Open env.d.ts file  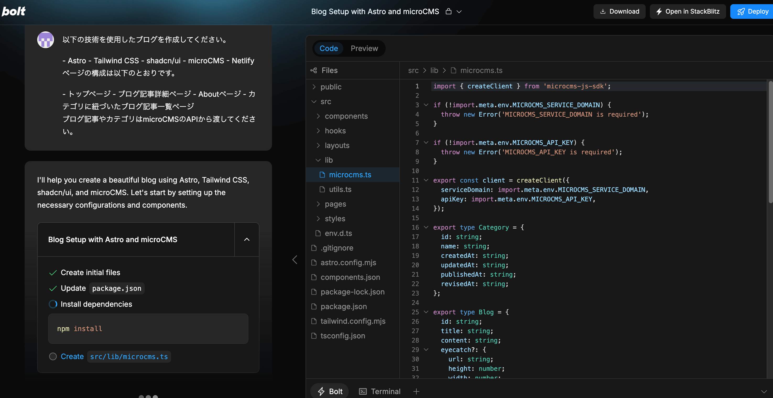(353, 233)
